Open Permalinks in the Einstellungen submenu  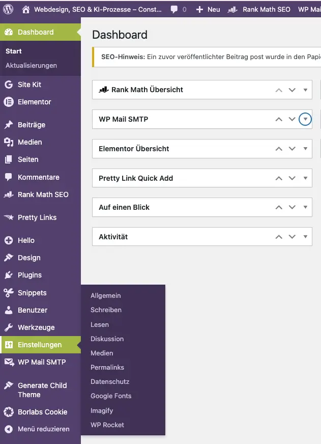(x=107, y=367)
